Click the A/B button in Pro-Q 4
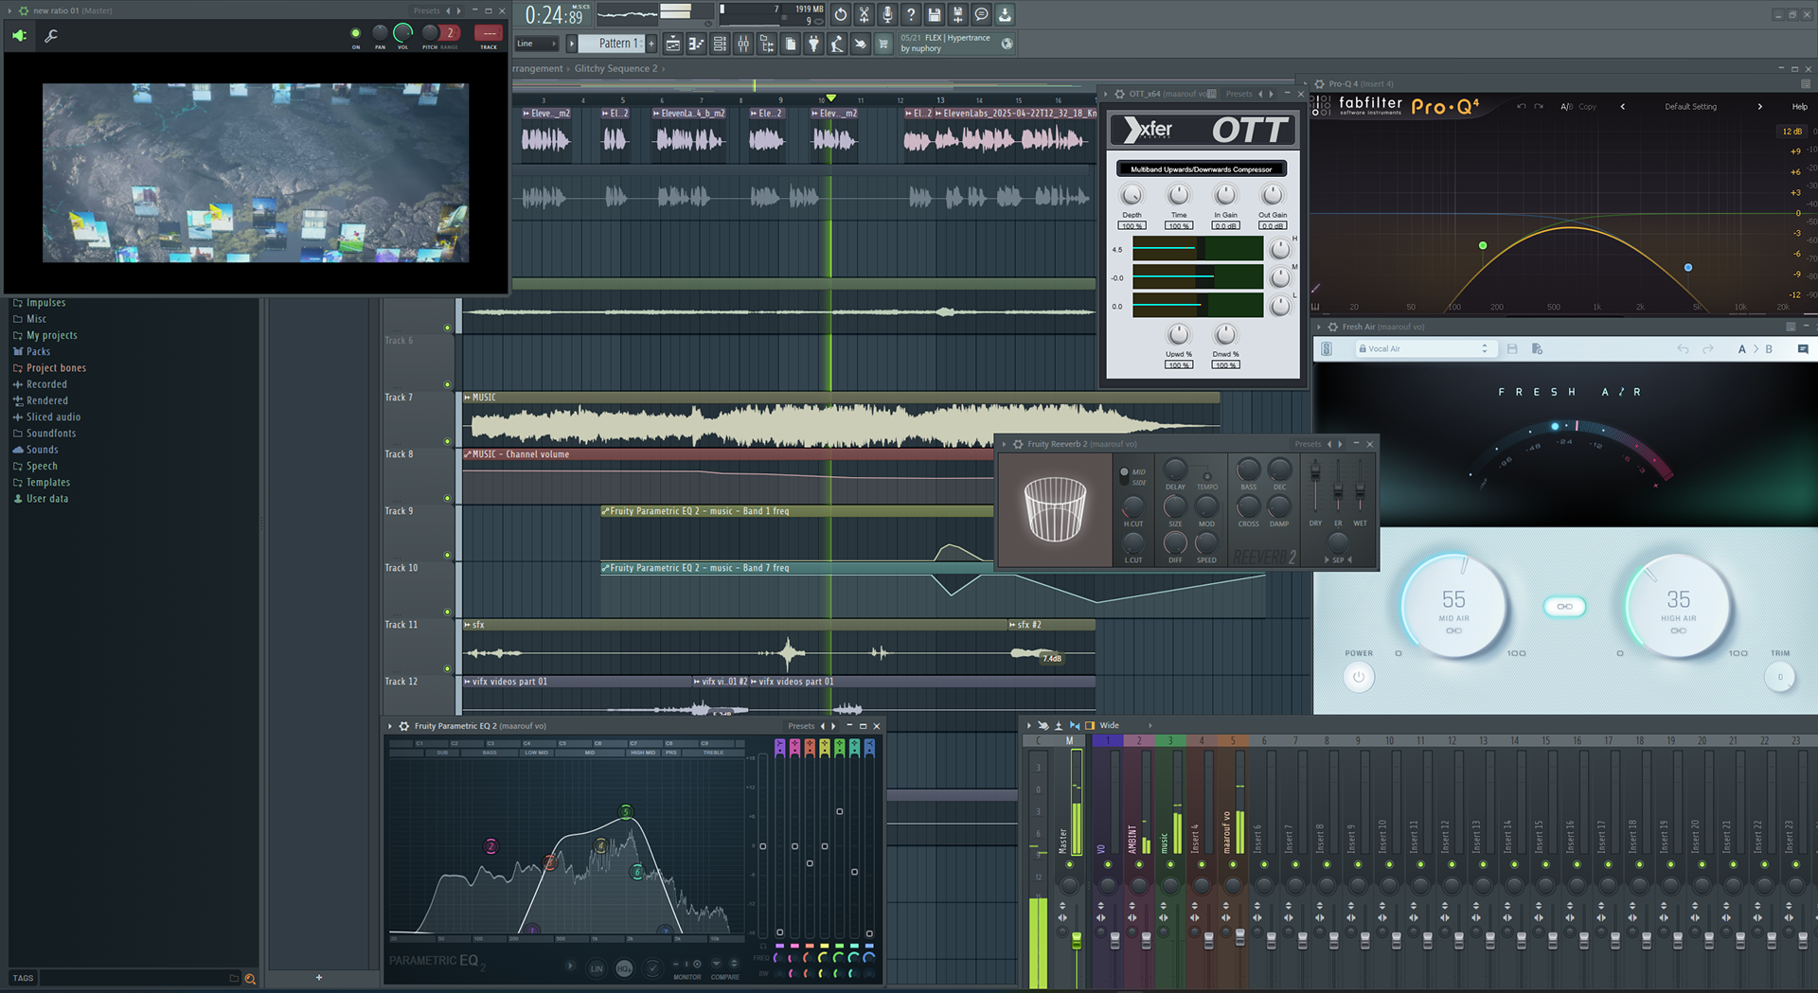 [1566, 107]
